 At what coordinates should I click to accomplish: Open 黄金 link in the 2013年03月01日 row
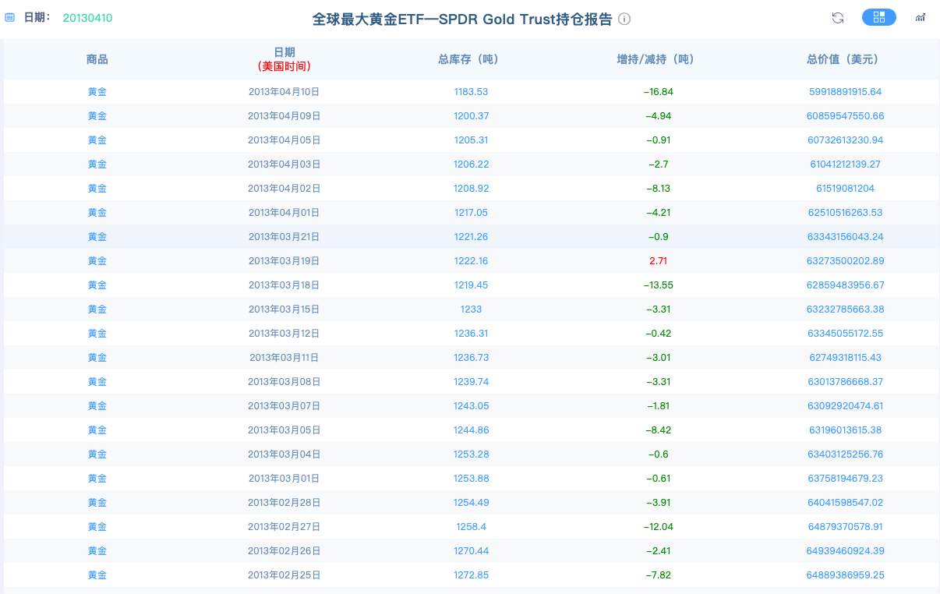point(97,479)
